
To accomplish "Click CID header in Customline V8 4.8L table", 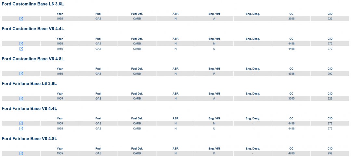I will coord(330,69).
